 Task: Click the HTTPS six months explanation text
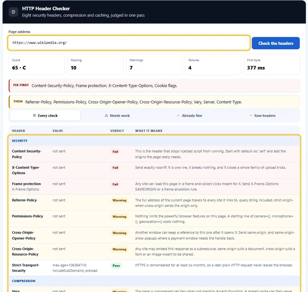click(x=214, y=265)
